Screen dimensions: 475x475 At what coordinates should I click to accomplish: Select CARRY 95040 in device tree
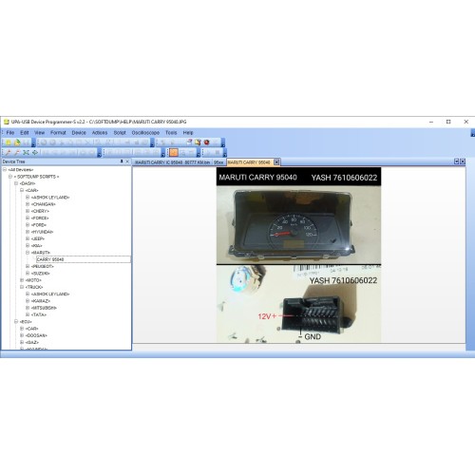(x=50, y=259)
